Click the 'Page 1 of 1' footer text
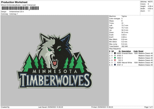Viewport: 154px width, 109px height. [x=149, y=107]
